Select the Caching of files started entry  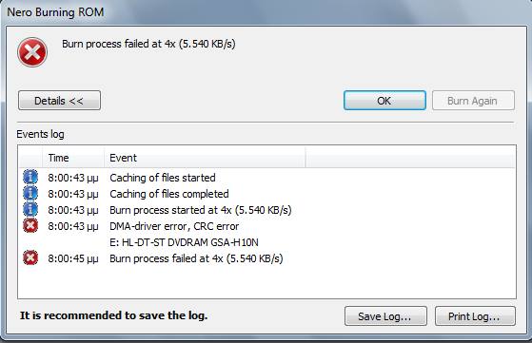point(267,178)
